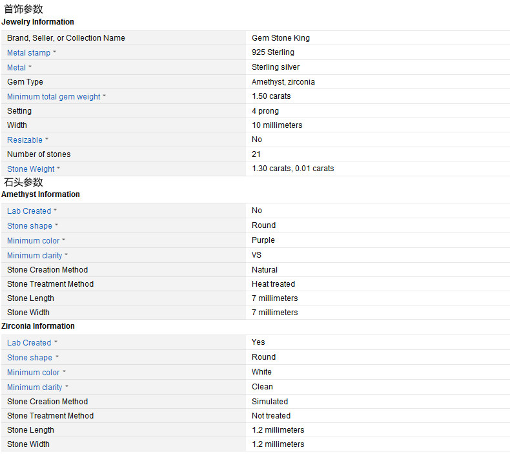Expand Lab Created arrow under Zirconia Information
510x454 pixels.
tap(56, 342)
